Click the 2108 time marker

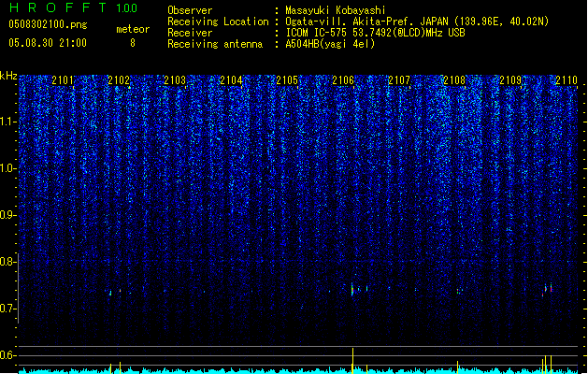[455, 80]
